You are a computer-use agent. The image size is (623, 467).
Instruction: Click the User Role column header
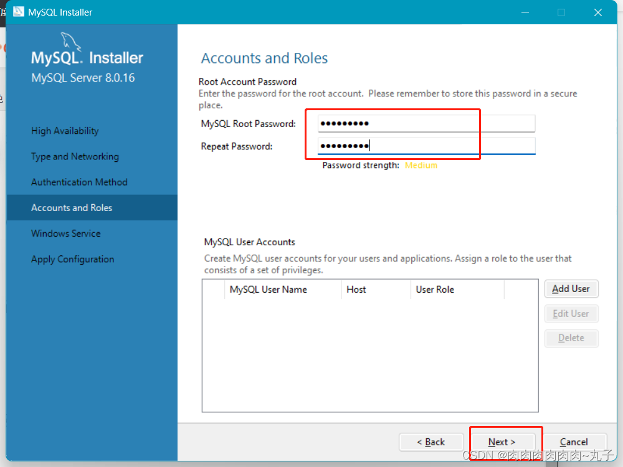435,290
